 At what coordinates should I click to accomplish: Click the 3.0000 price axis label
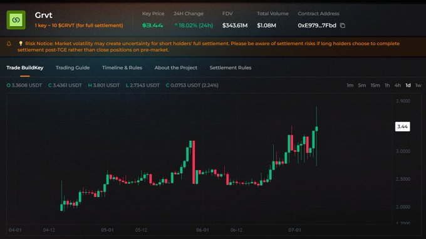pyautogui.click(x=403, y=151)
